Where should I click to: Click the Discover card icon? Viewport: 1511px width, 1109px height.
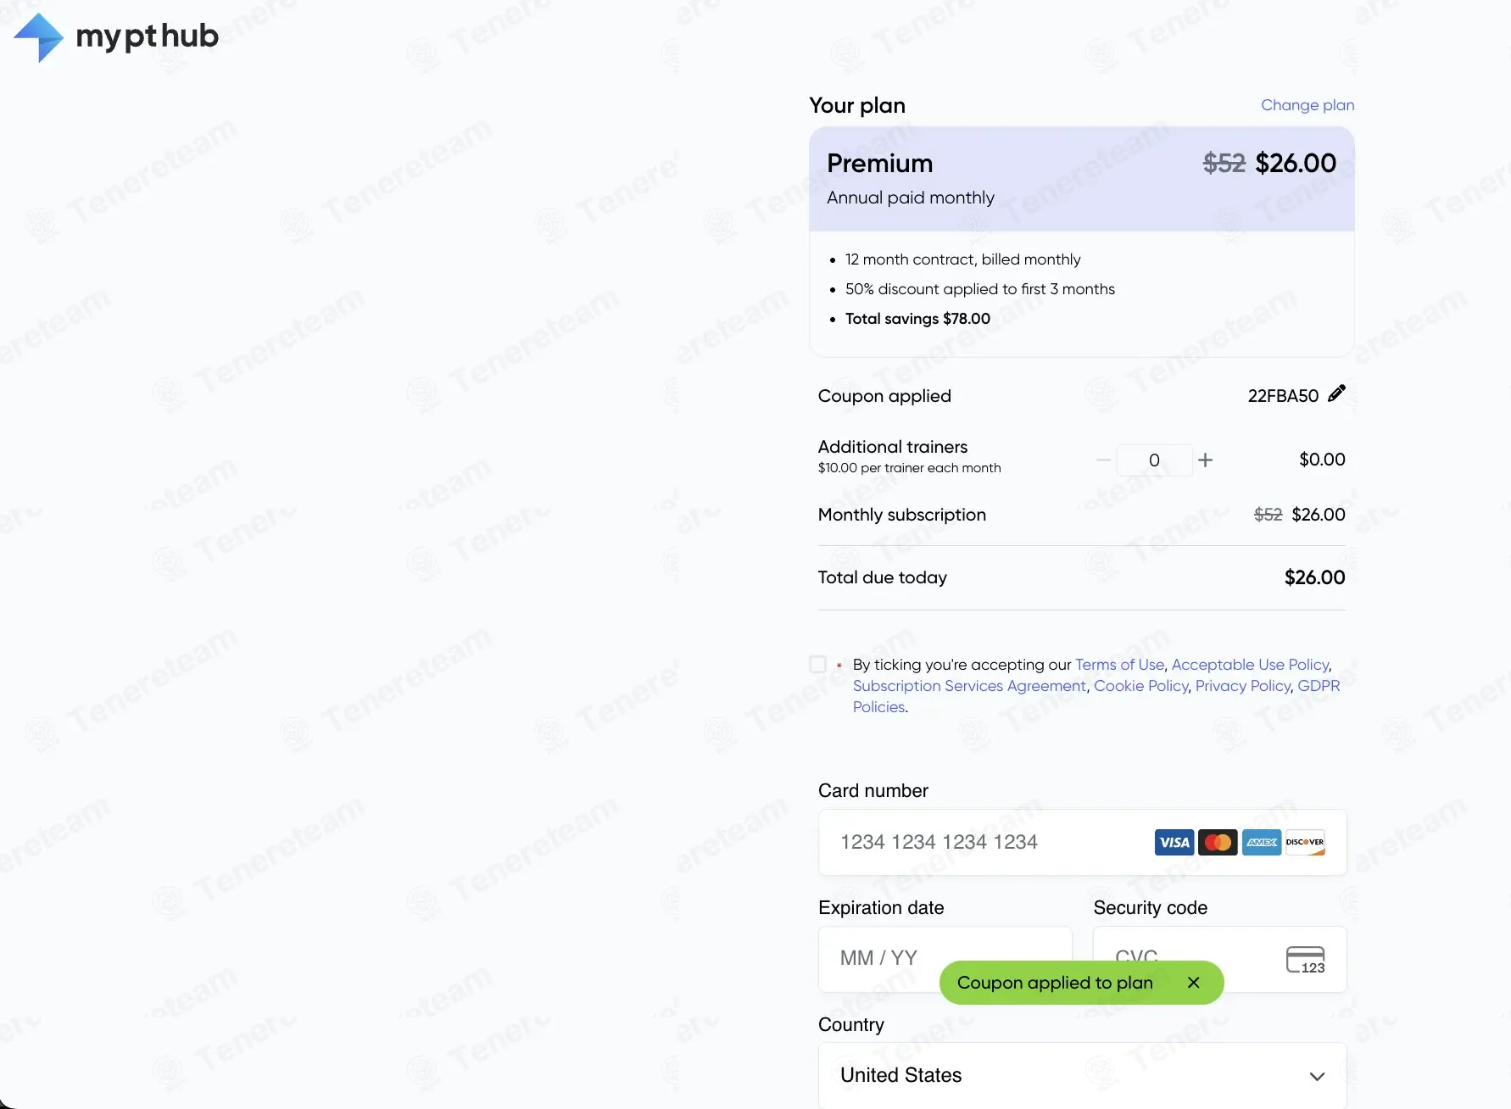[1305, 842]
